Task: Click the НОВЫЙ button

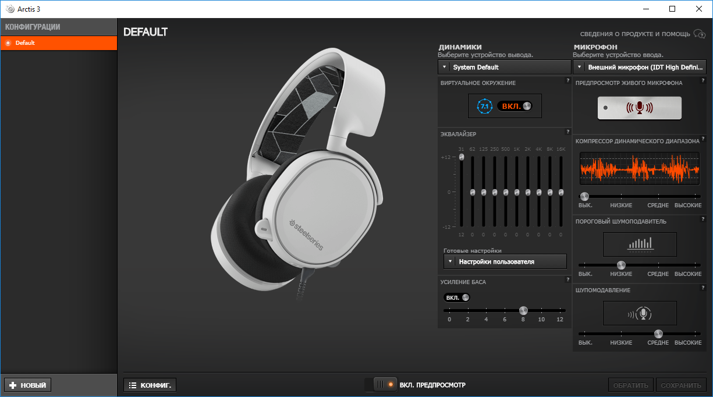Action: pos(28,385)
